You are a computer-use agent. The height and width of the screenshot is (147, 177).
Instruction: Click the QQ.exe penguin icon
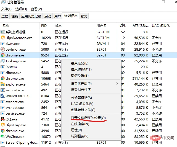tap(3, 119)
